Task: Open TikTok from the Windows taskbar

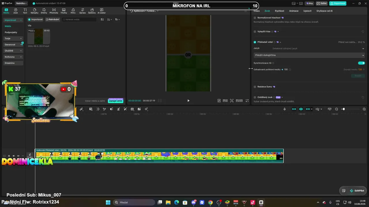Action: point(253,202)
